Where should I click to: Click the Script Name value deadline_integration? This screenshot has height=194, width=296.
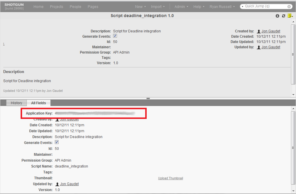[71, 166]
